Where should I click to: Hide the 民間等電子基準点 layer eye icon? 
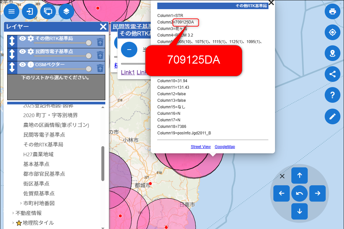[x=23, y=52]
